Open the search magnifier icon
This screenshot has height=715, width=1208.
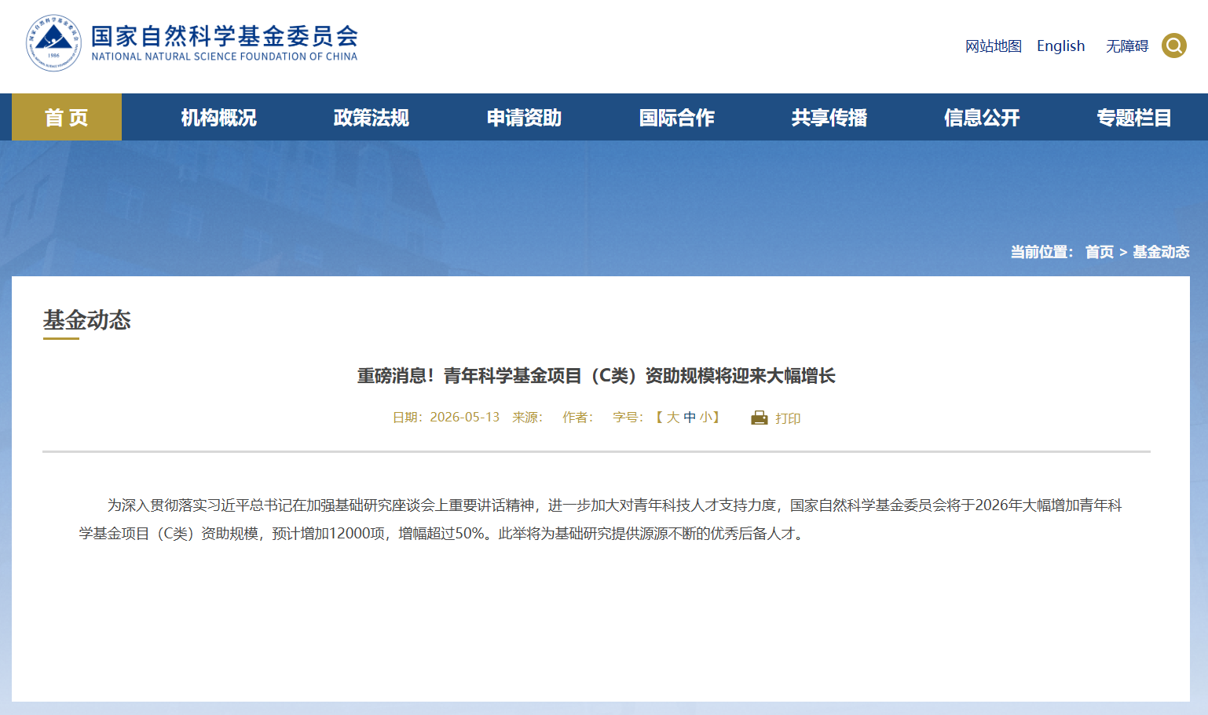tap(1174, 46)
